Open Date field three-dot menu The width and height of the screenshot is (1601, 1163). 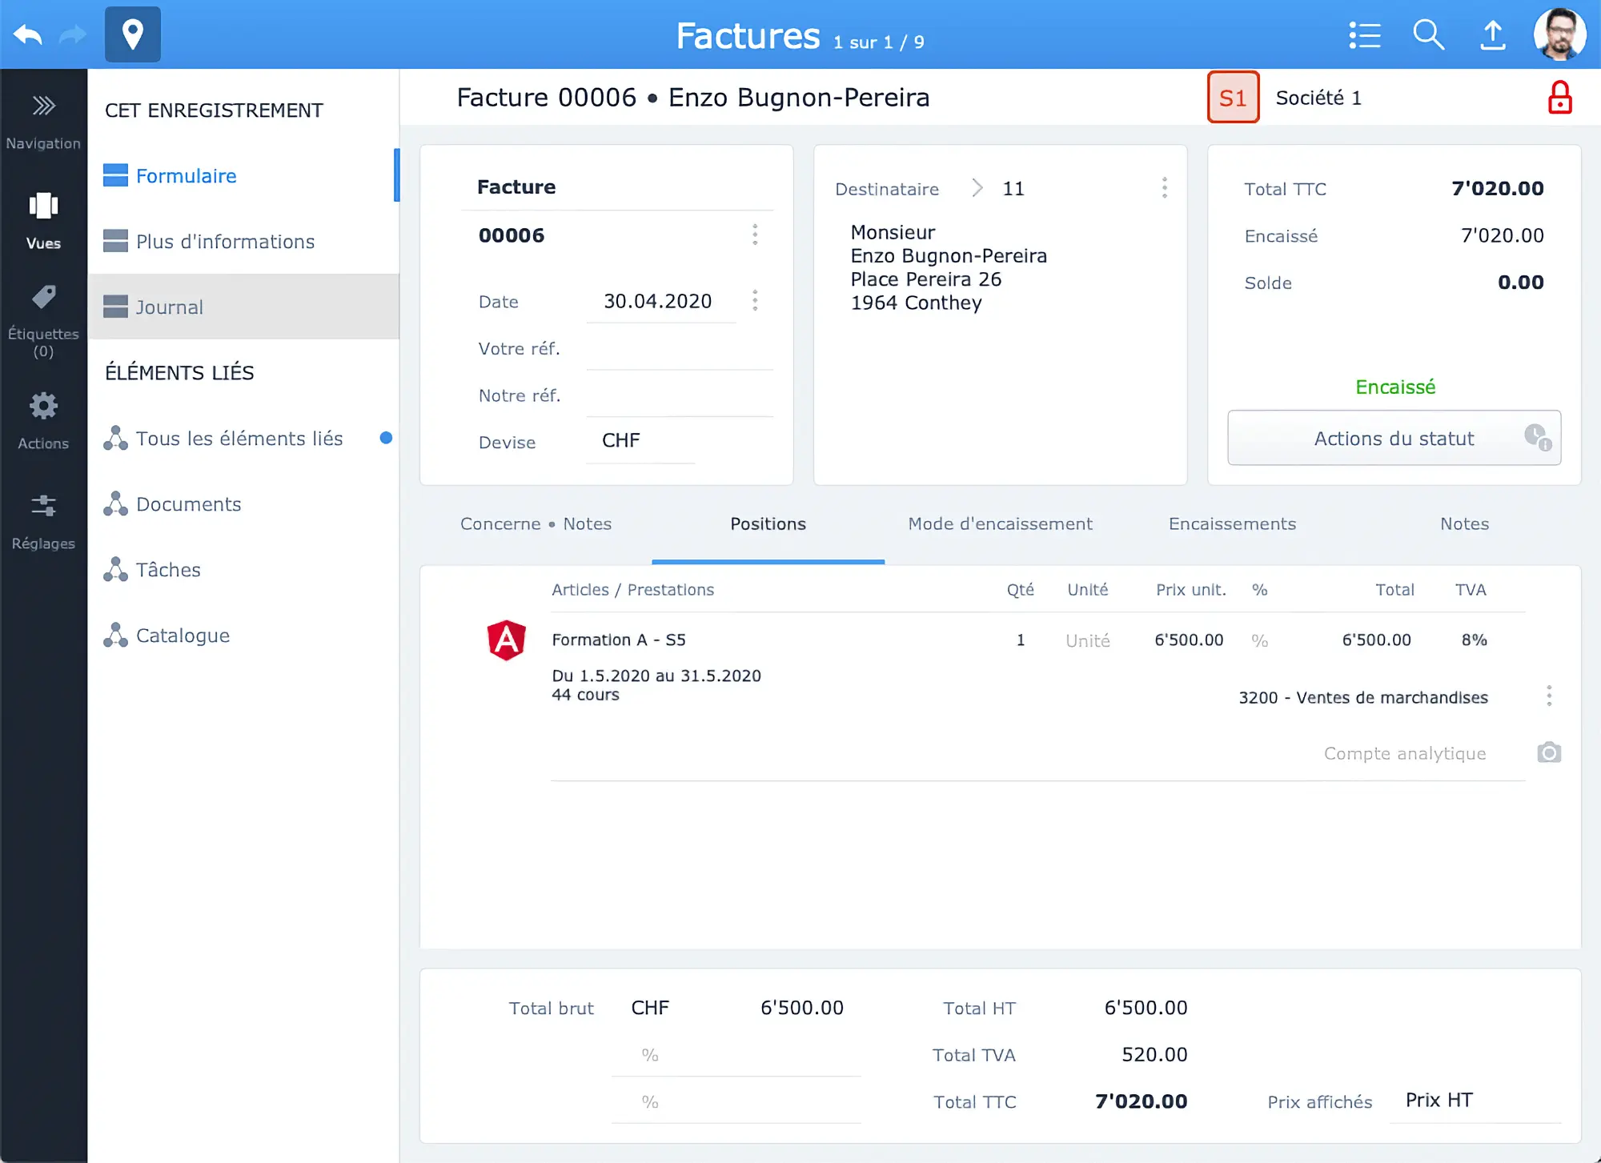tap(754, 301)
